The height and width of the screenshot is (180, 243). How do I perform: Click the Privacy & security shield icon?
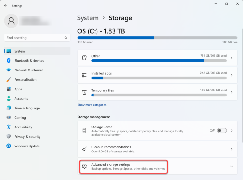coord(9,137)
